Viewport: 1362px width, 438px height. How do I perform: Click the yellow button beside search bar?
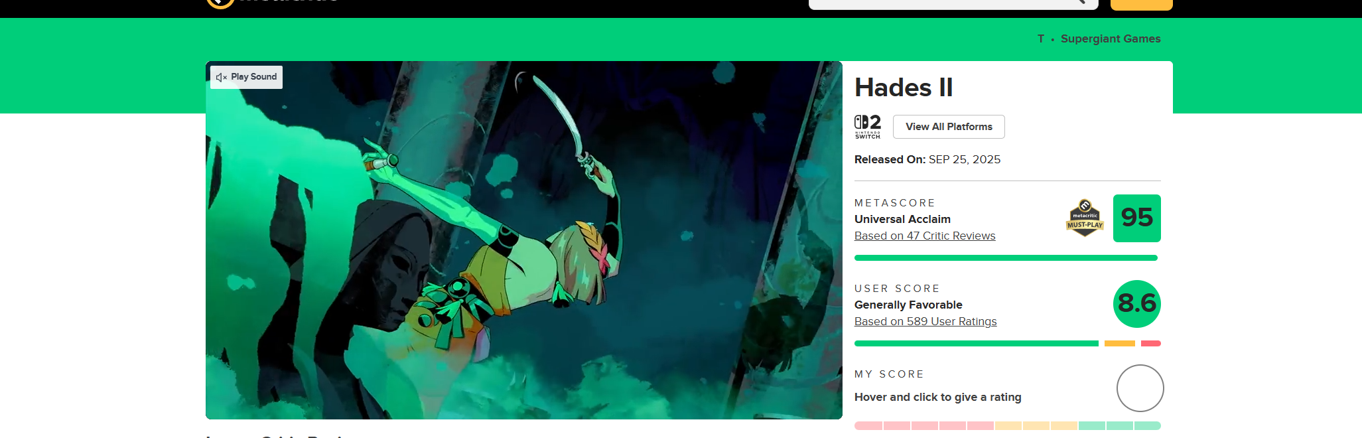click(1142, 4)
